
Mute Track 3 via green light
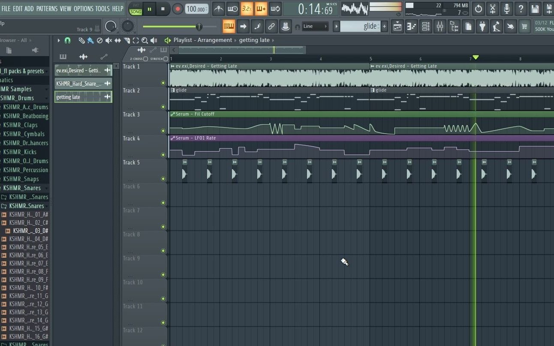pyautogui.click(x=163, y=131)
